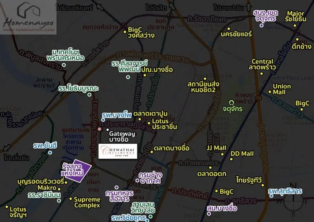Click the แยกวงศ์สว่าง intersection label
Screen dimensions: 314x222
click(100, 27)
